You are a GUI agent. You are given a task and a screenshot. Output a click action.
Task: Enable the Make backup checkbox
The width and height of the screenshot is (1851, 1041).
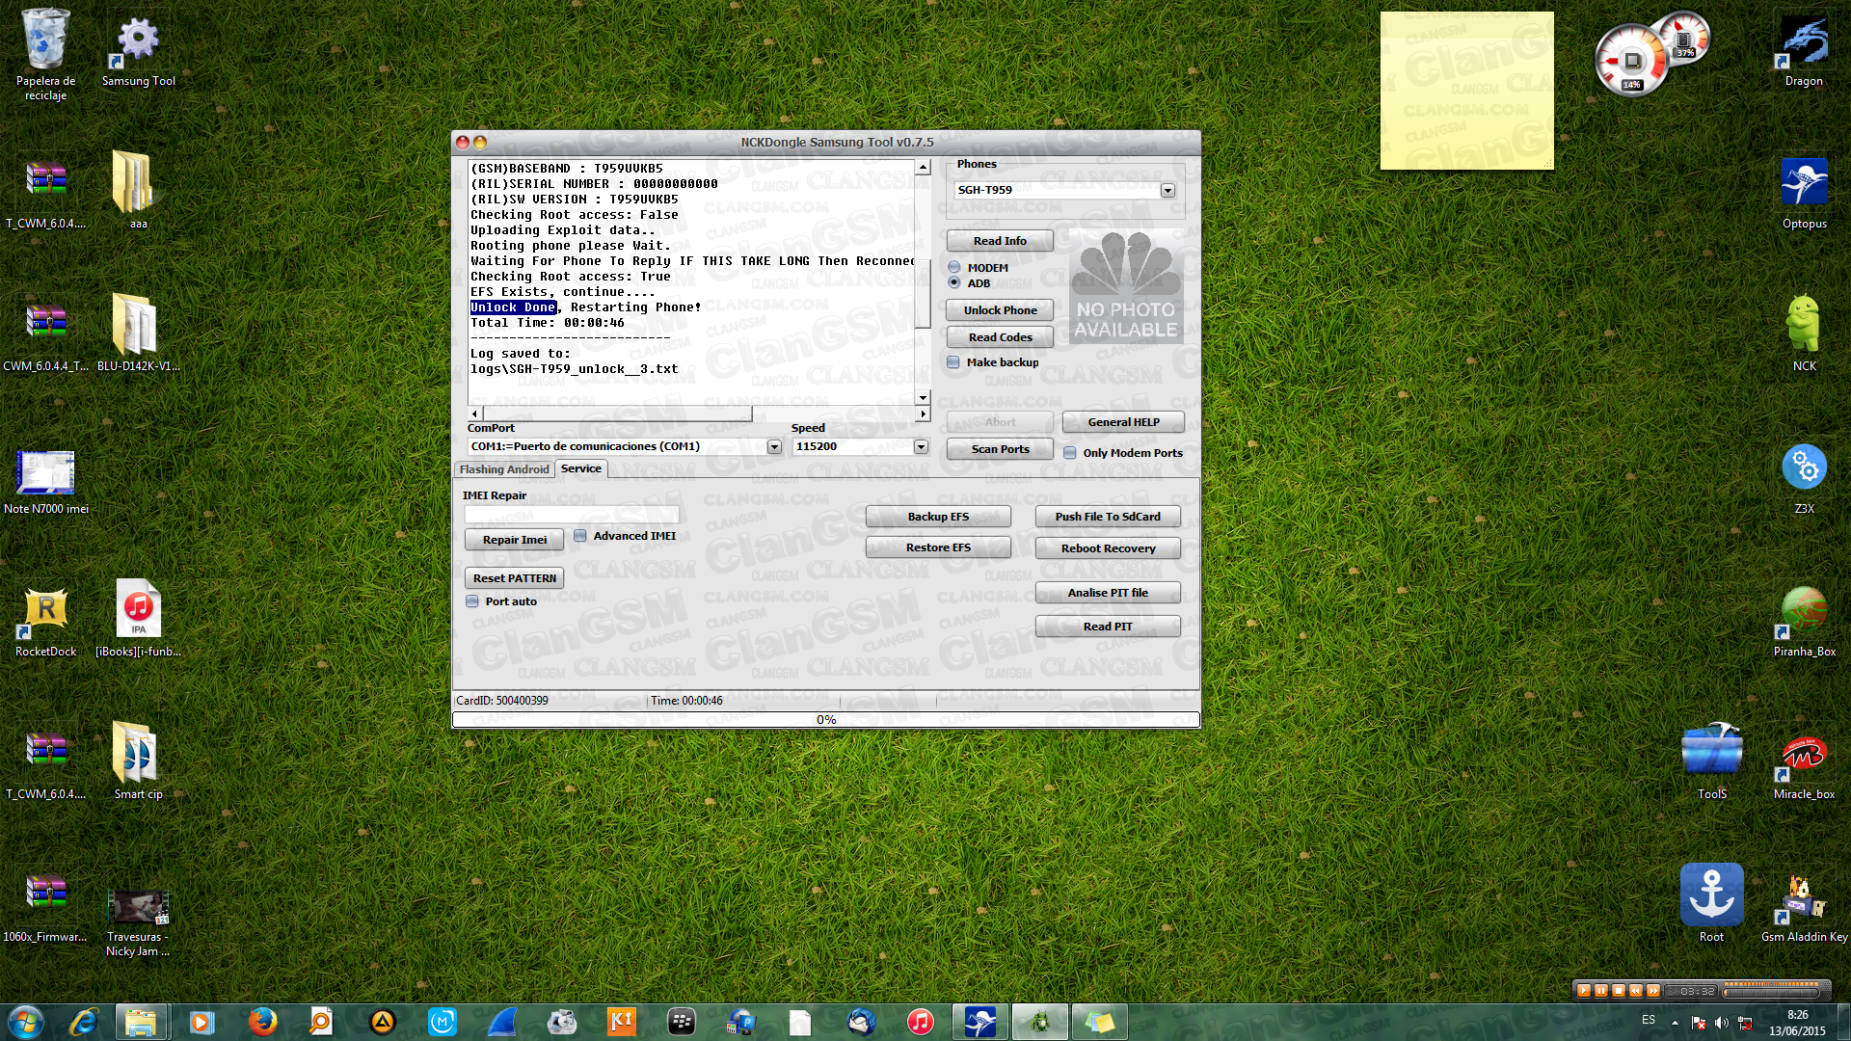click(x=953, y=362)
